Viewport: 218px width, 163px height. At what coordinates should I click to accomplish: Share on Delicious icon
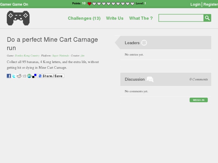[x=34, y=76]
